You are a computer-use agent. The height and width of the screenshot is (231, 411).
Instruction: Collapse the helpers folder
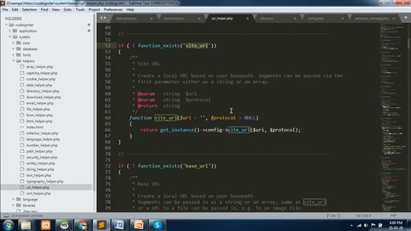(x=13, y=61)
